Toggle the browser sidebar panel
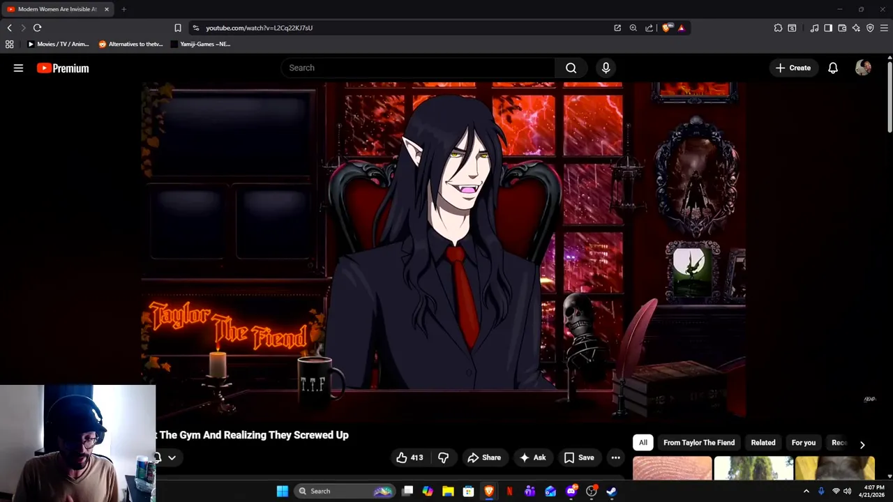The width and height of the screenshot is (893, 502). pyautogui.click(x=828, y=28)
